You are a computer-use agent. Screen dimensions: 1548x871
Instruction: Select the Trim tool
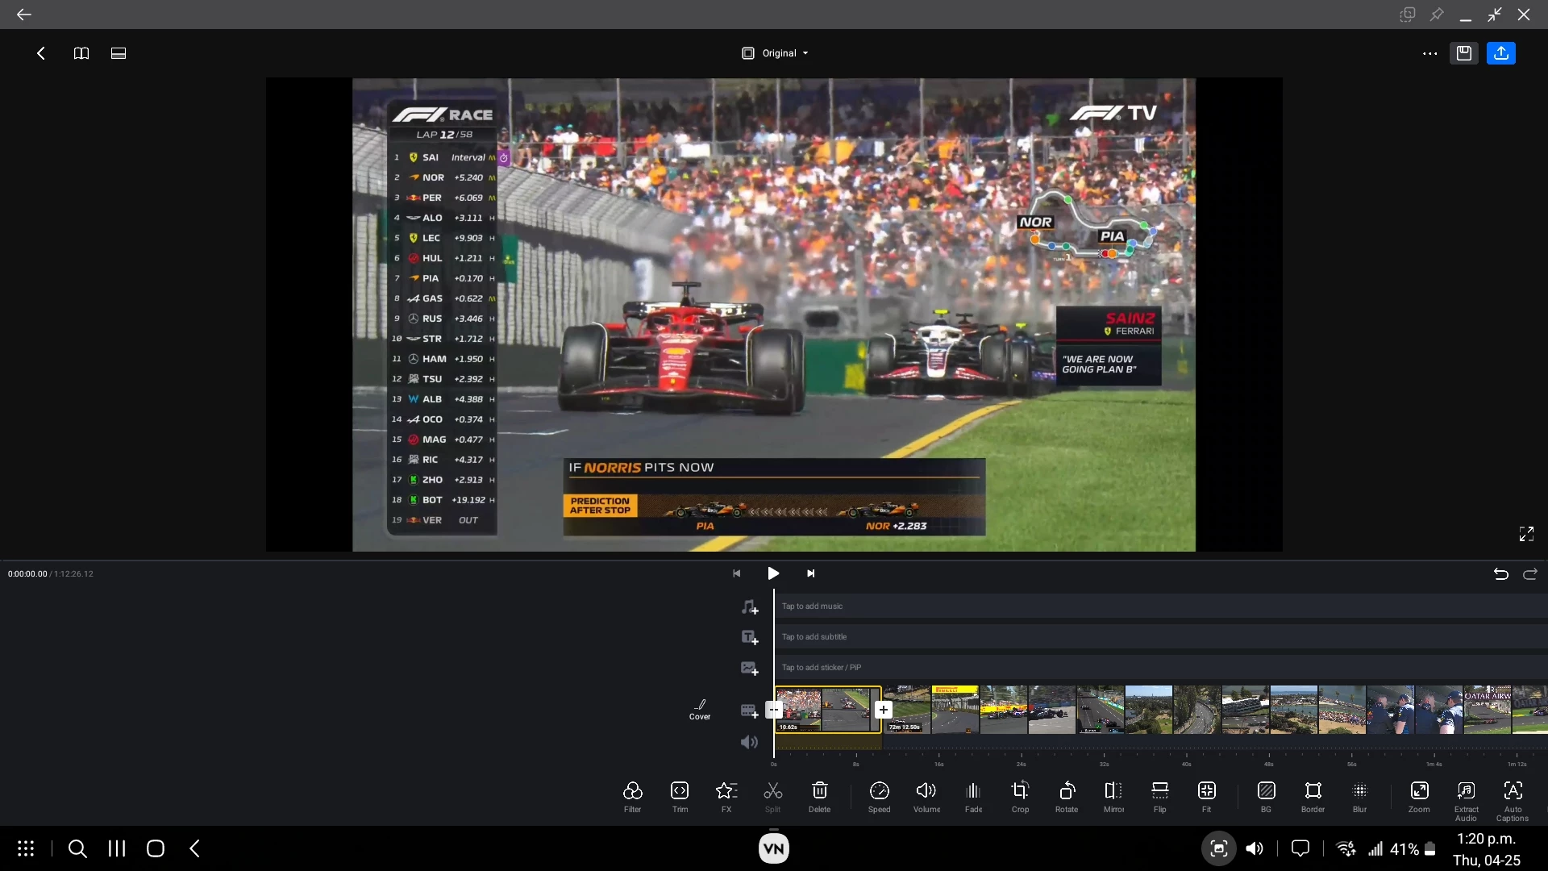(680, 797)
